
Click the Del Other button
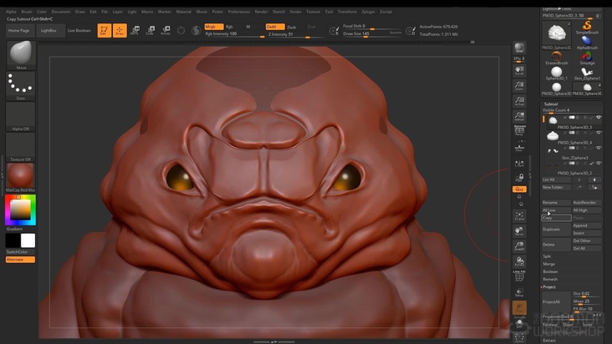click(587, 240)
